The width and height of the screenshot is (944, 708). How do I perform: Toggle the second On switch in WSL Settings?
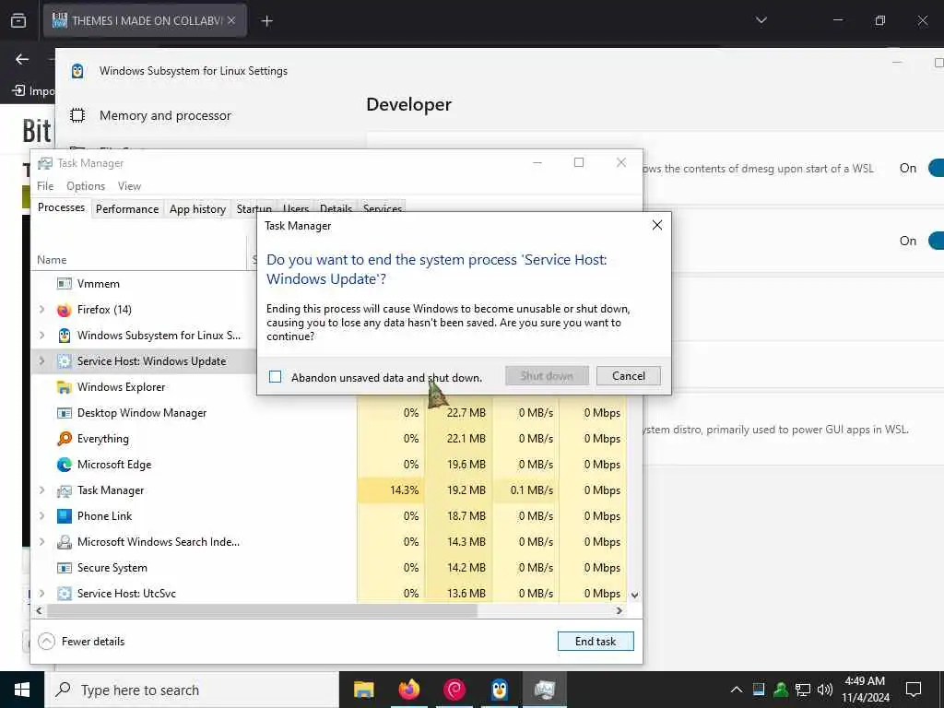click(x=937, y=241)
